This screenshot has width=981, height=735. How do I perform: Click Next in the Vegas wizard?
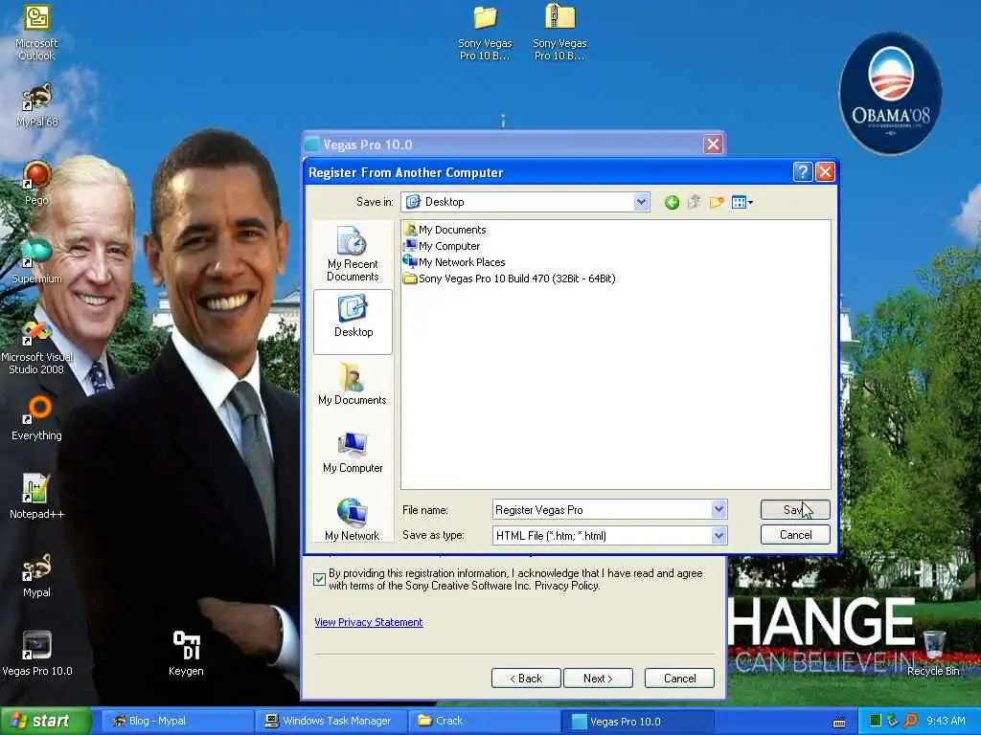598,679
